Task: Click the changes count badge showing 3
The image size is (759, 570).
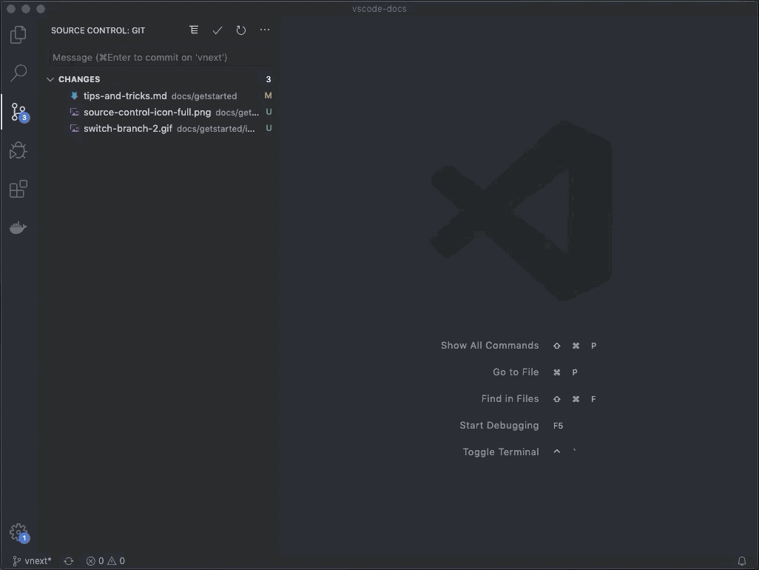Action: [x=269, y=79]
